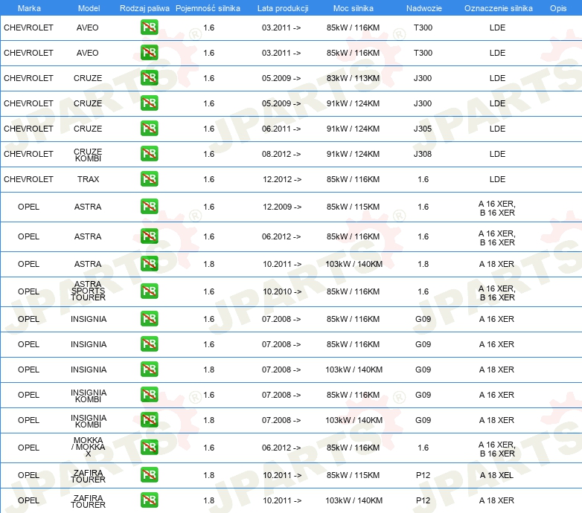Screen dimensions: 582x513
Task: Click J300 in the 83kW / 113KM row
Action: coord(423,78)
